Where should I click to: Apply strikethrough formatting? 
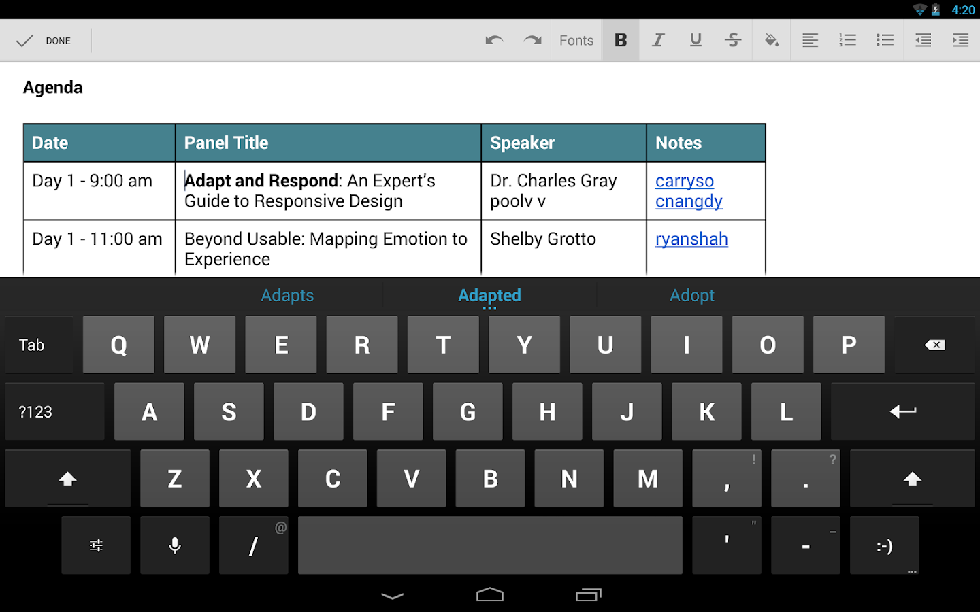click(x=733, y=39)
